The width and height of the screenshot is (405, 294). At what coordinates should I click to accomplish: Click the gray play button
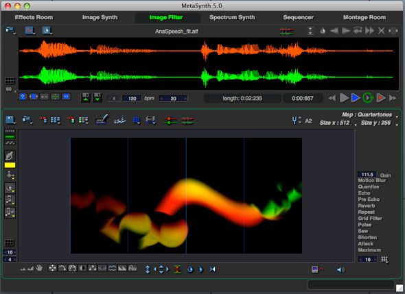point(344,98)
